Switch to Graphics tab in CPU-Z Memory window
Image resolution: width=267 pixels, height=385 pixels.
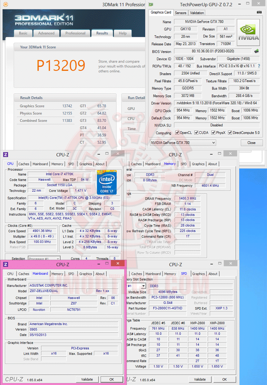tap(198, 164)
